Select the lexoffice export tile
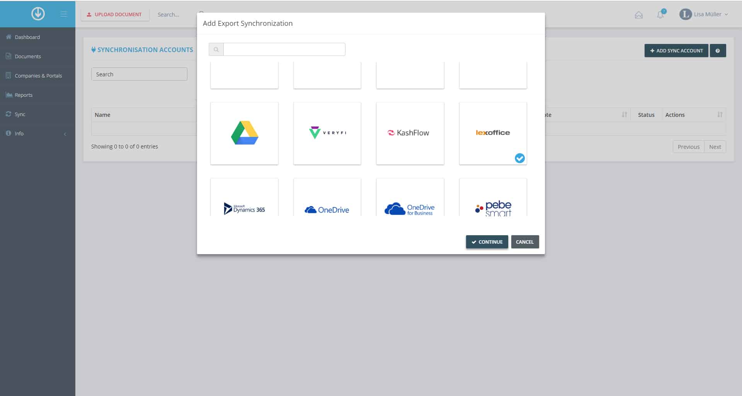 493,133
